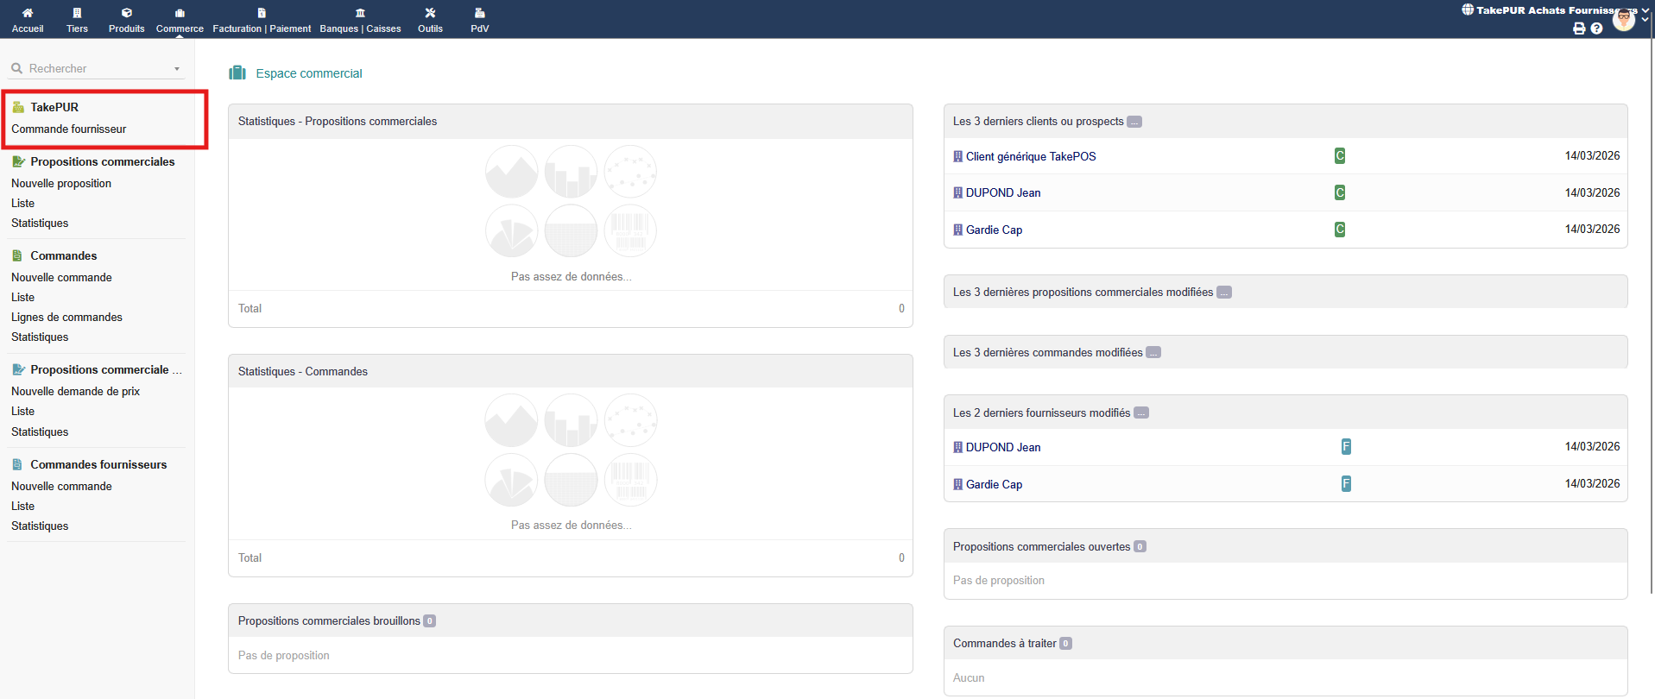Click the Banques | Caisses bank icon

click(360, 13)
